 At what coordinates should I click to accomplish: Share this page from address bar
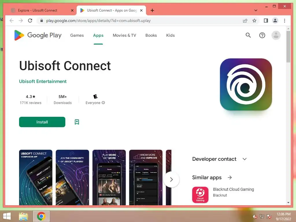(x=245, y=21)
